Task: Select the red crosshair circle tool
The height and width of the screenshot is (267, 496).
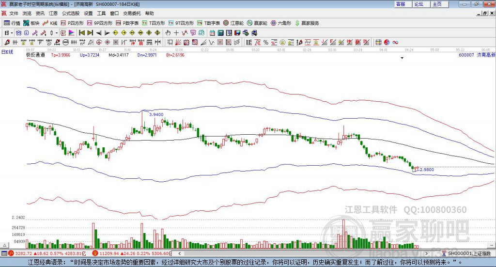Action: 99,42
